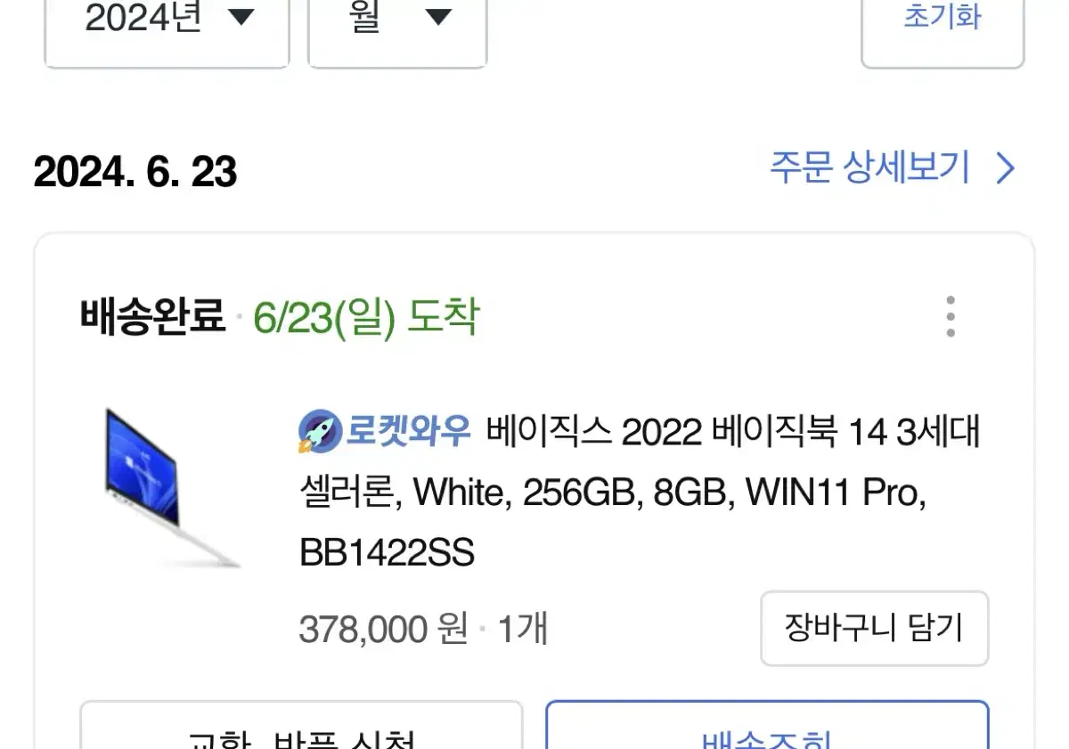Image resolution: width=1069 pixels, height=749 pixels.
Task: Click the BB1422SS model number line
Action: click(388, 554)
